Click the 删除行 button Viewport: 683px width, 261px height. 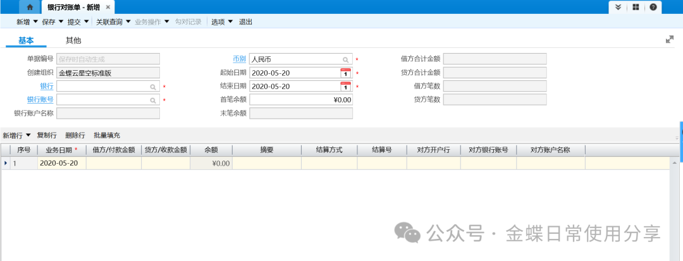pyautogui.click(x=75, y=135)
